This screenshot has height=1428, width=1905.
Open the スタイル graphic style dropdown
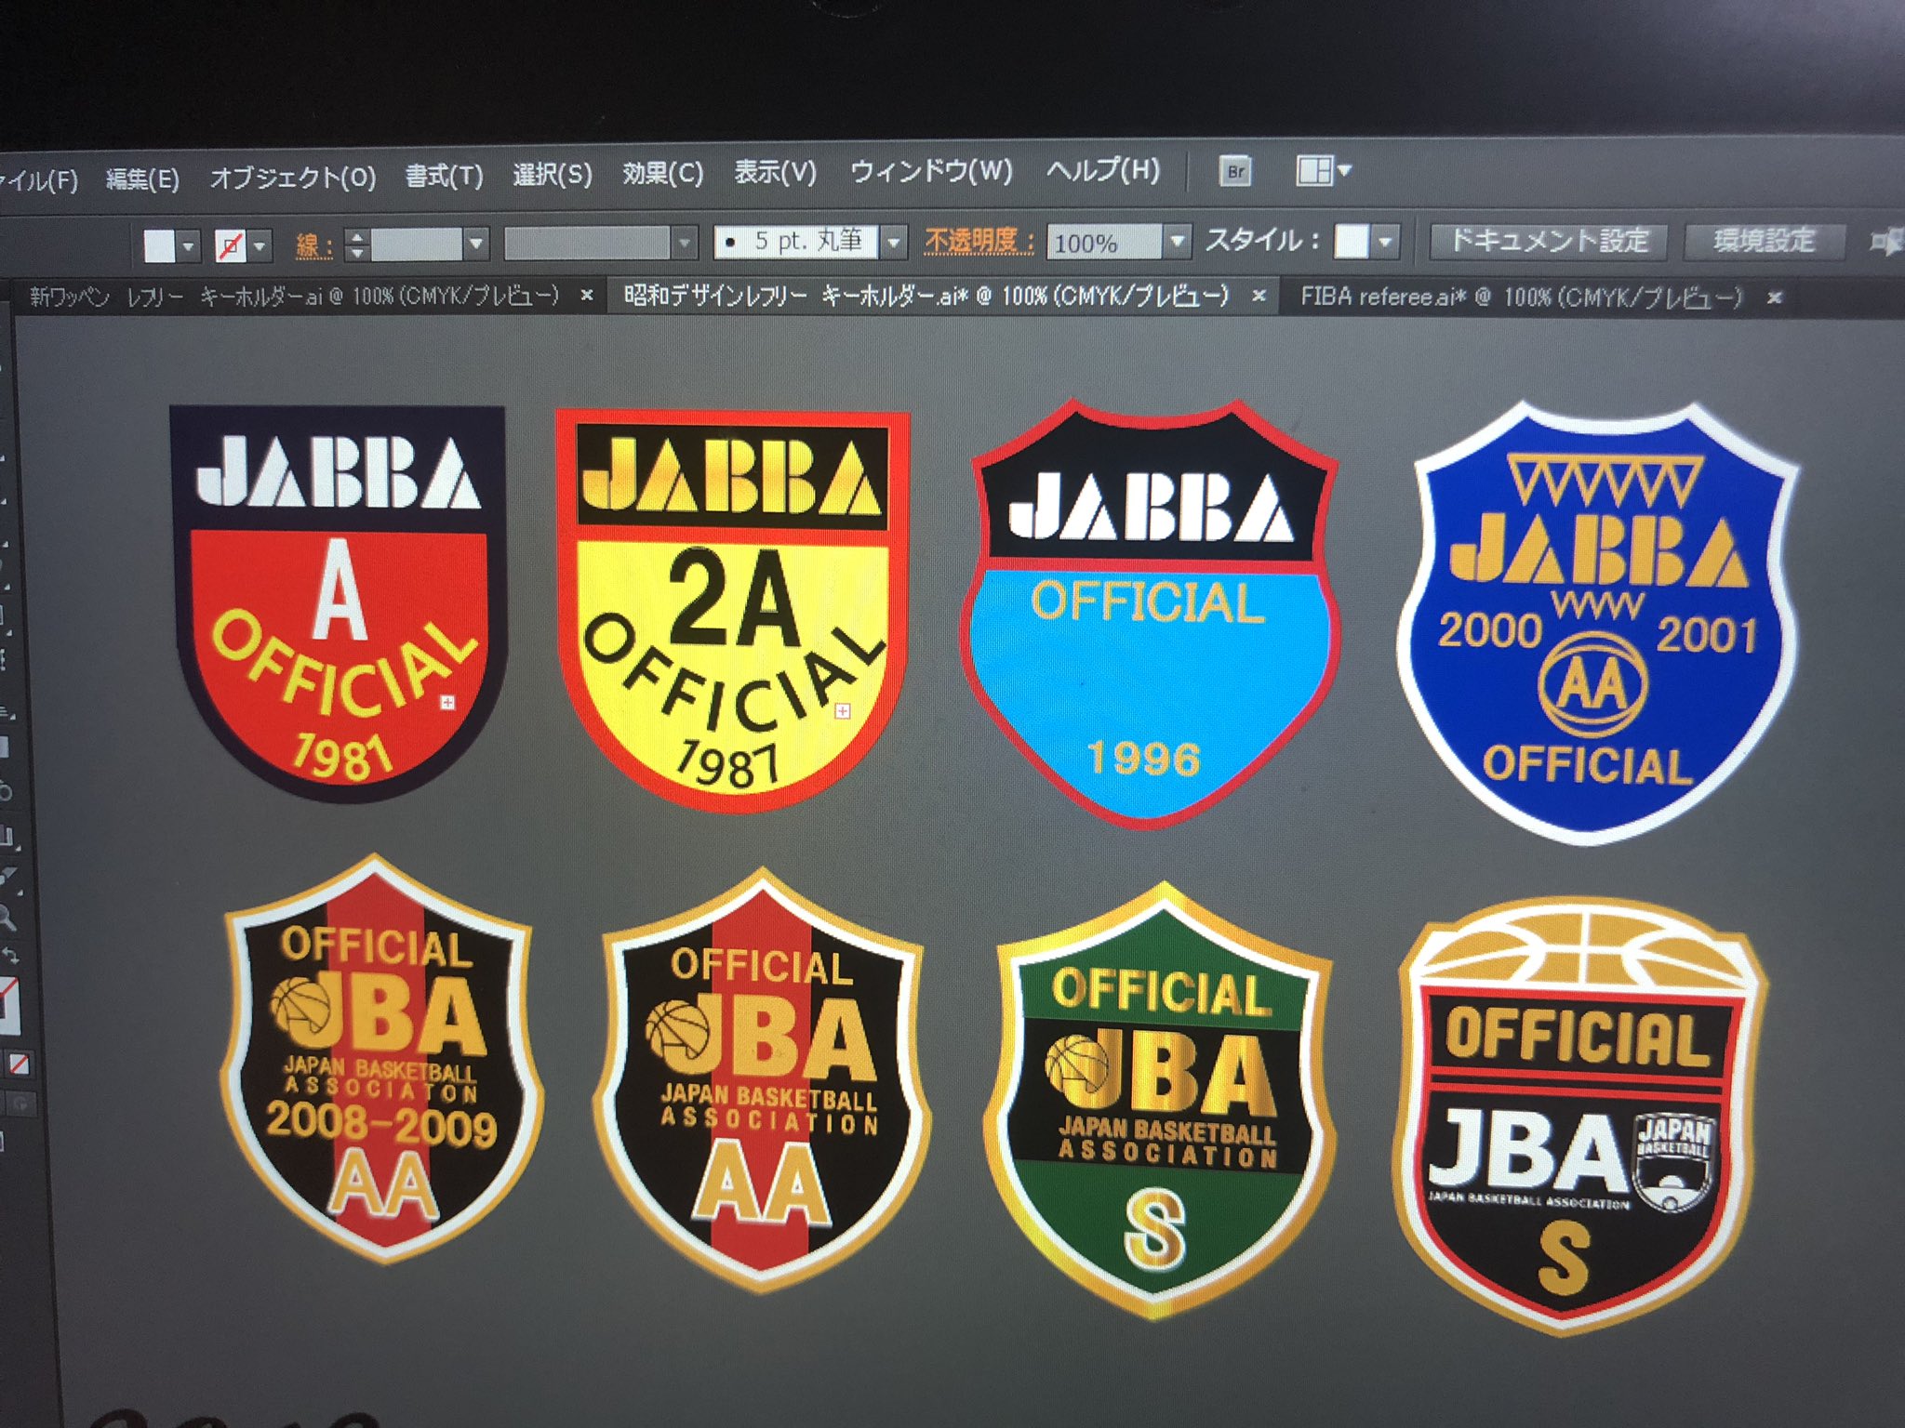(1386, 241)
